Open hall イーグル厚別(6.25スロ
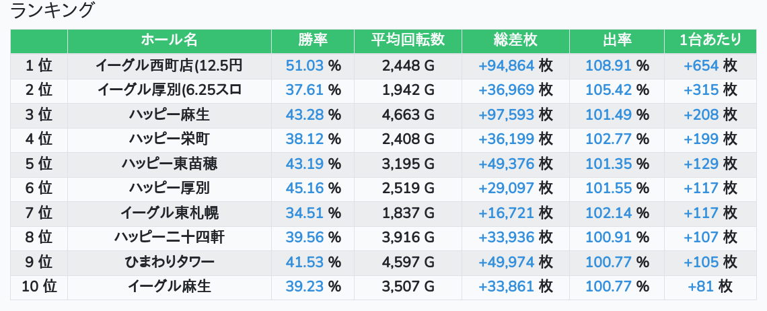The image size is (767, 311). pyautogui.click(x=170, y=90)
